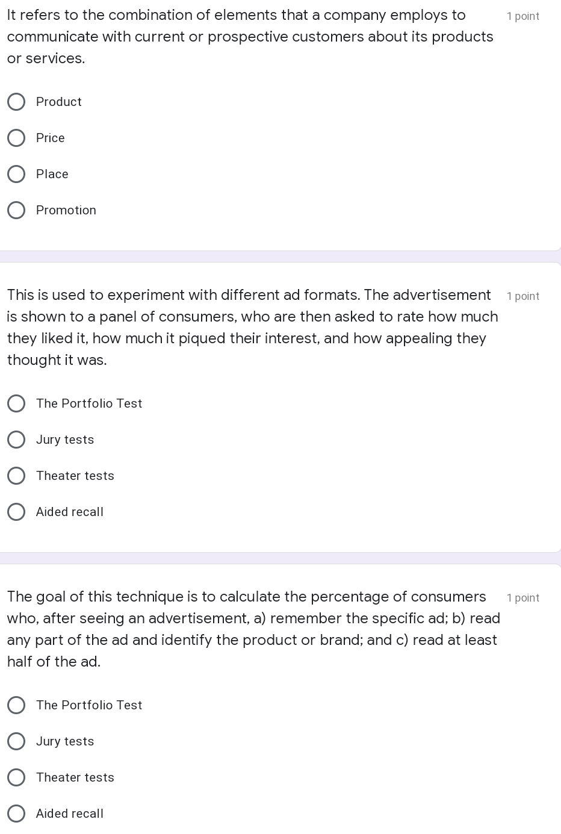Click the Promotion option label text
This screenshot has height=834, width=561.
point(66,210)
